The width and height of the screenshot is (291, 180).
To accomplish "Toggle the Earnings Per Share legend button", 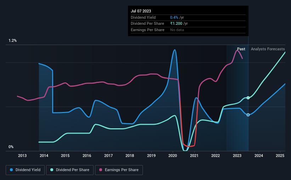I will [119, 170].
